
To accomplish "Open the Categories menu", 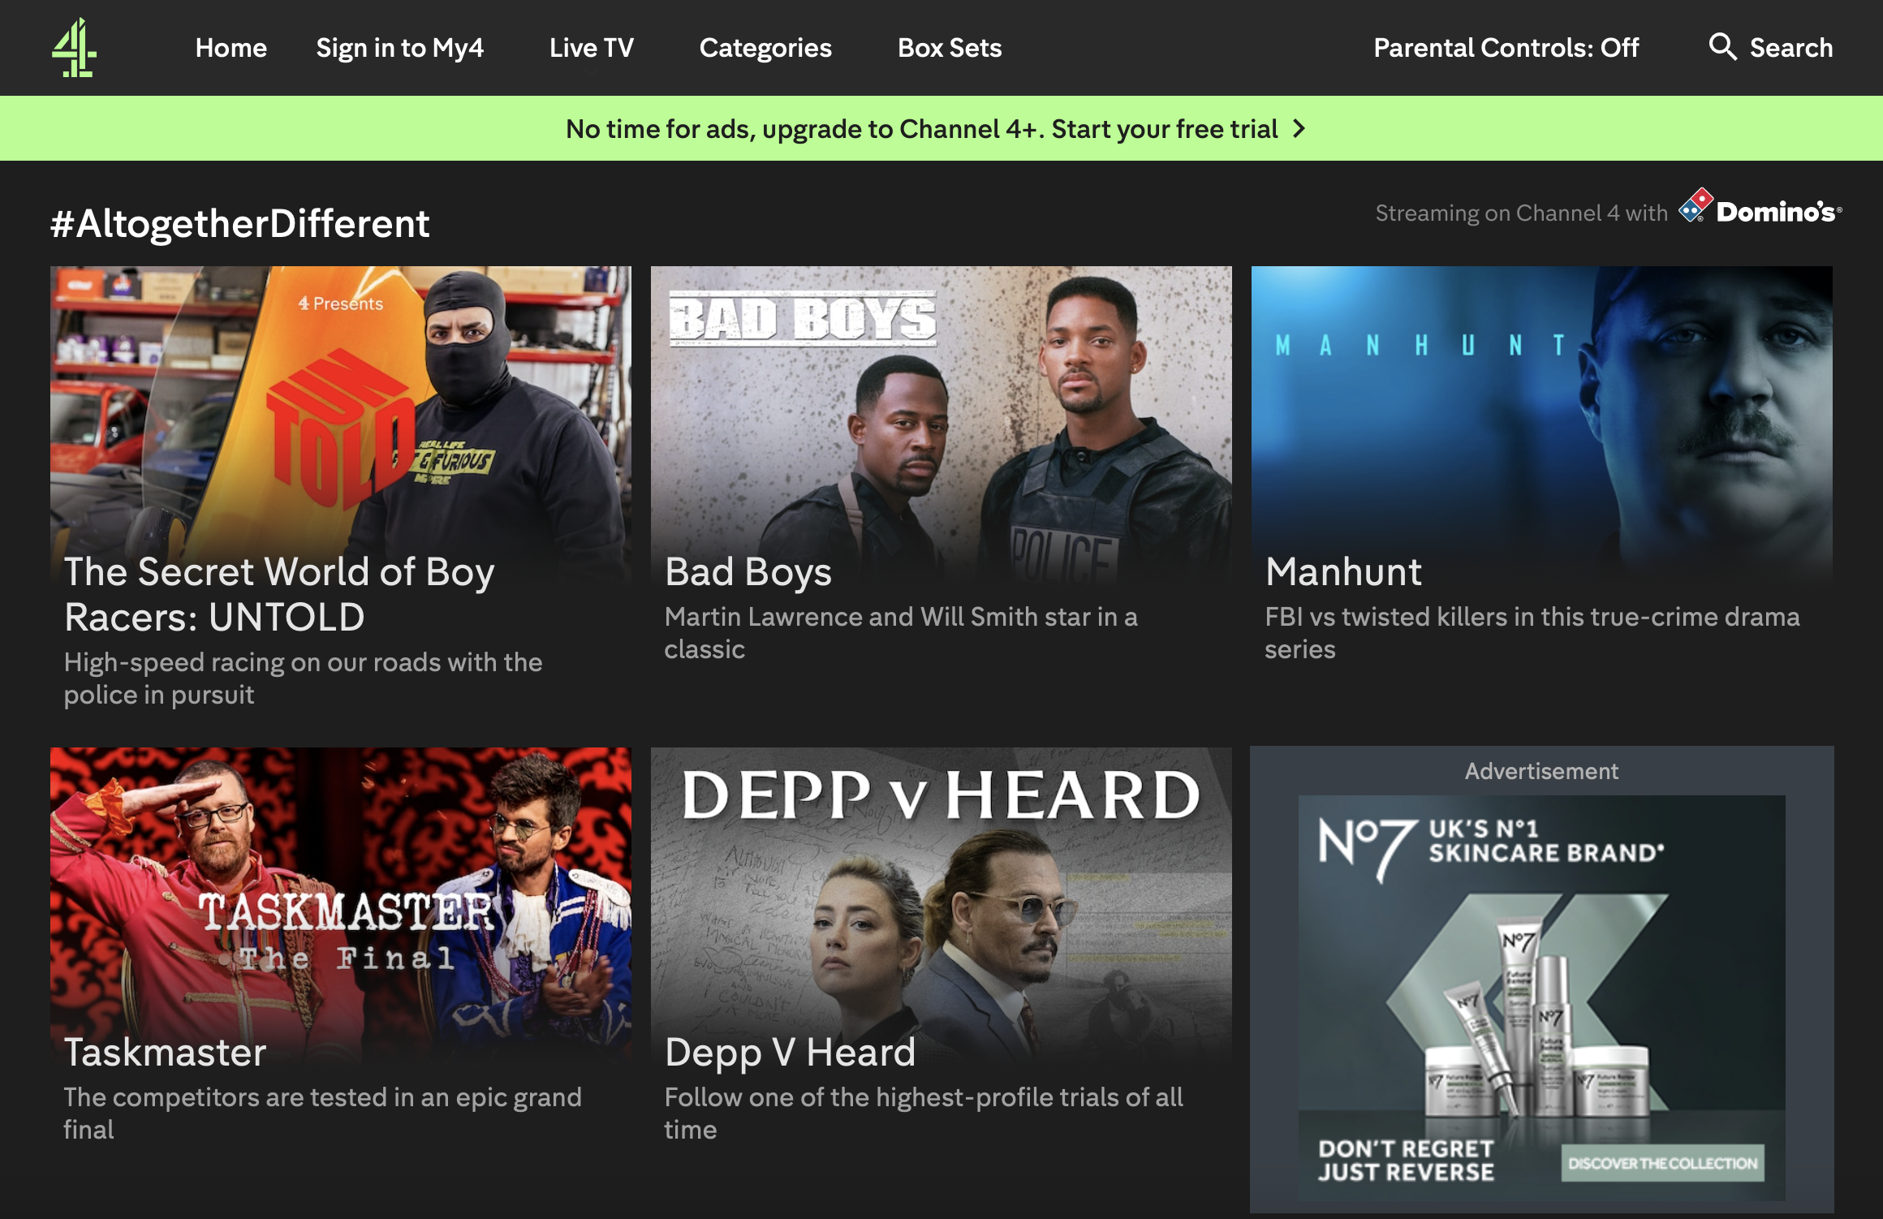I will pos(765,48).
